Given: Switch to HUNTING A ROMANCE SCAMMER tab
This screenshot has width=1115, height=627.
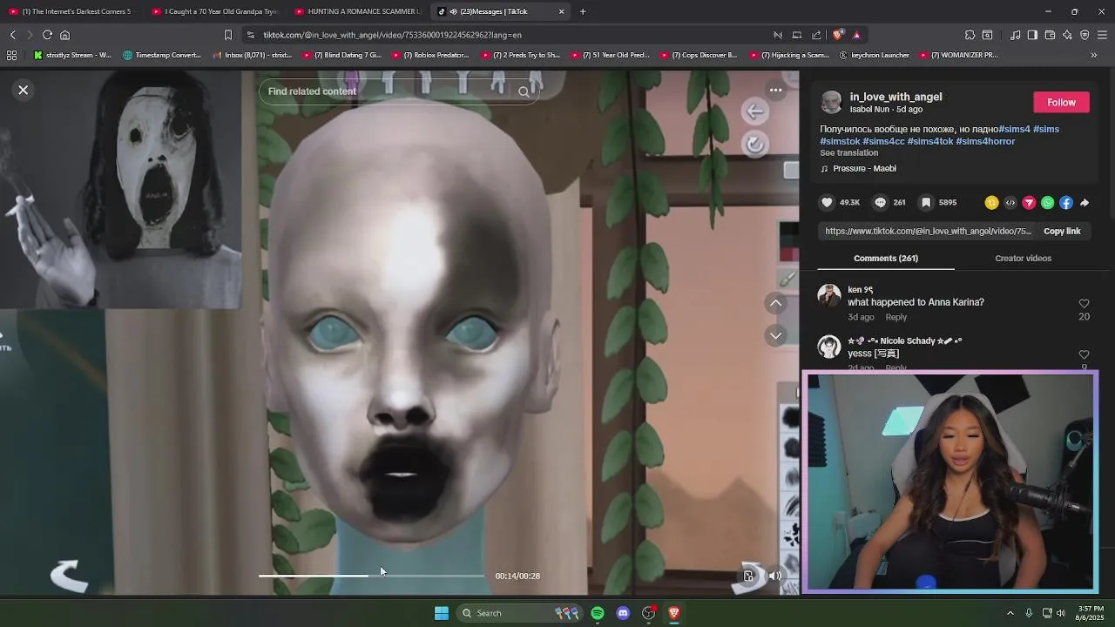Looking at the screenshot, I should pos(357,11).
